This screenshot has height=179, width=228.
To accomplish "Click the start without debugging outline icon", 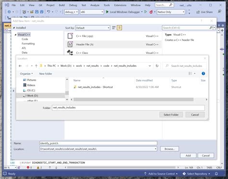I will click(146, 12).
